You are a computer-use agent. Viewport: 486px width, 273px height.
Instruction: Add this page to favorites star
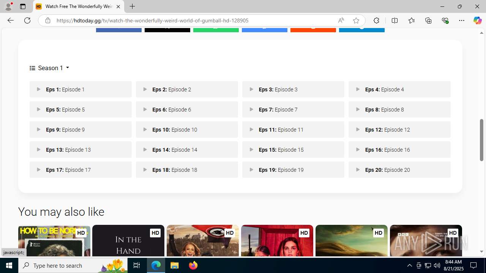356,20
